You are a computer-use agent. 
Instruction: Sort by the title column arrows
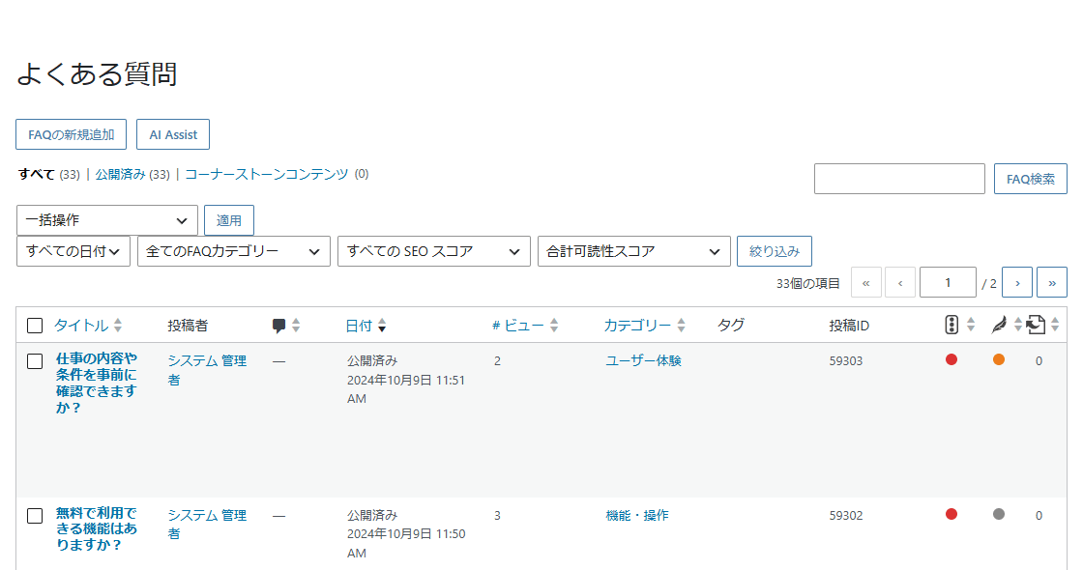click(x=118, y=325)
